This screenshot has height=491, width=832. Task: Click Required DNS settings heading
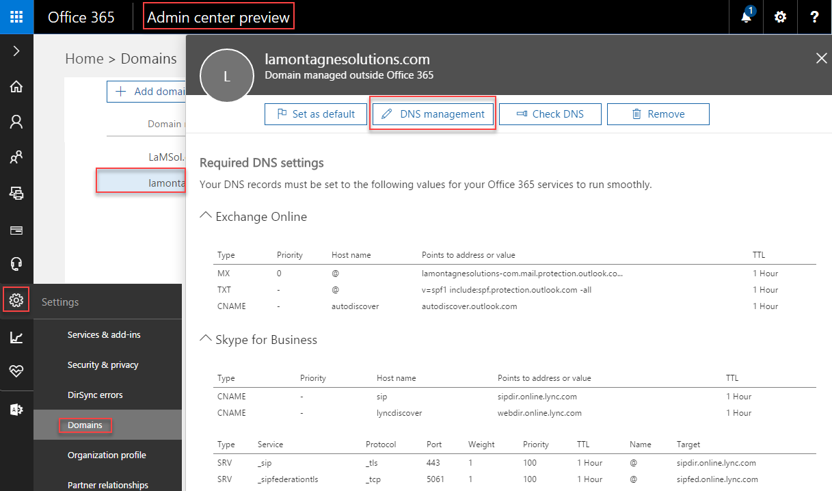click(261, 163)
